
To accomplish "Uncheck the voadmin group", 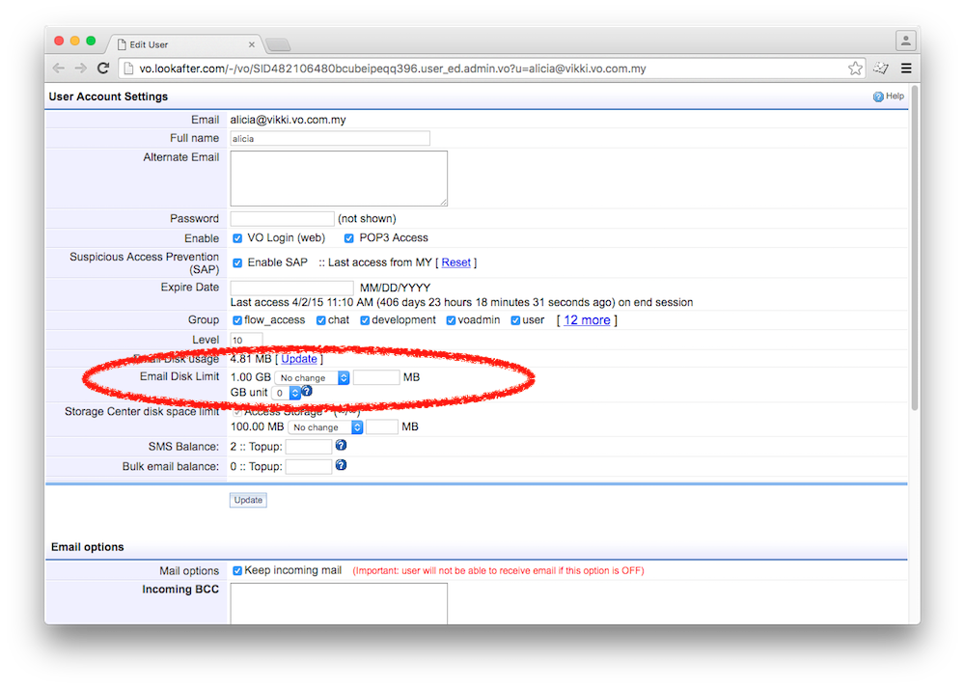I will point(451,320).
